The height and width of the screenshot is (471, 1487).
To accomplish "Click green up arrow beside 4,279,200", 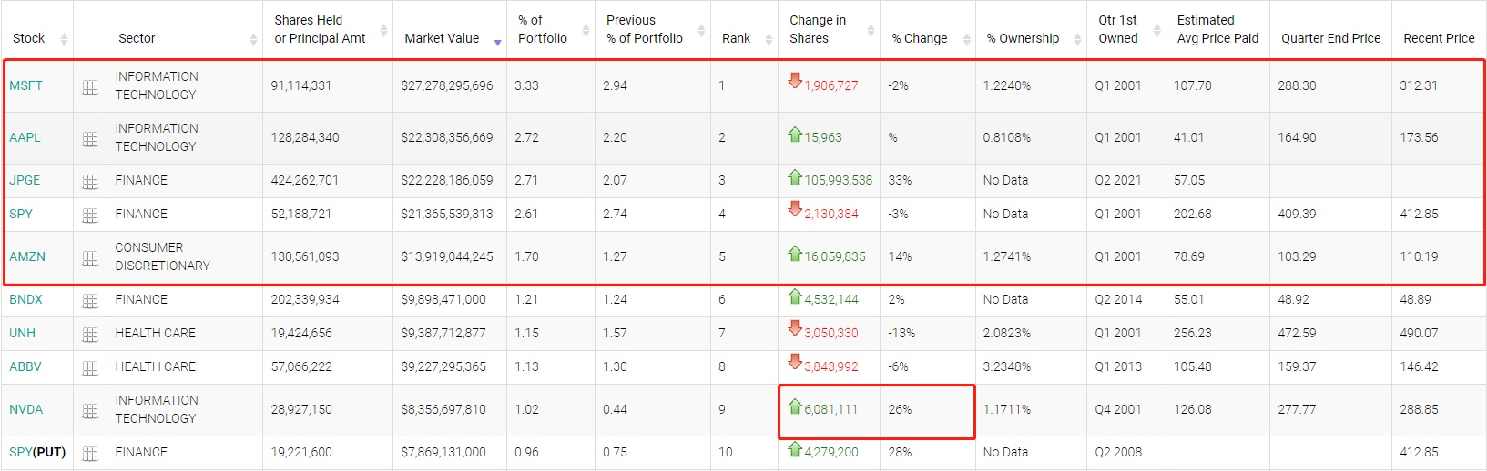I will (795, 448).
